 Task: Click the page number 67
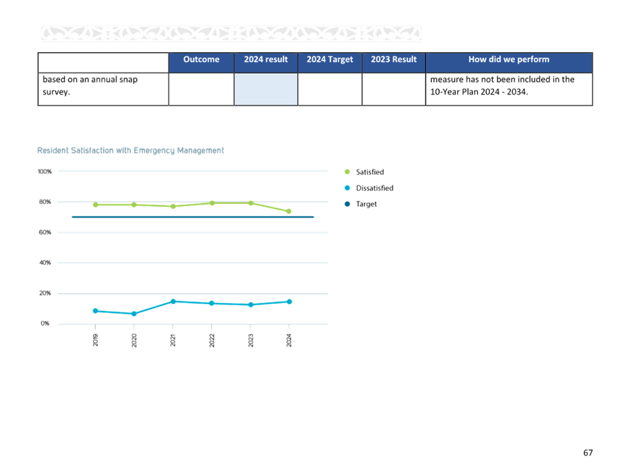(x=588, y=453)
